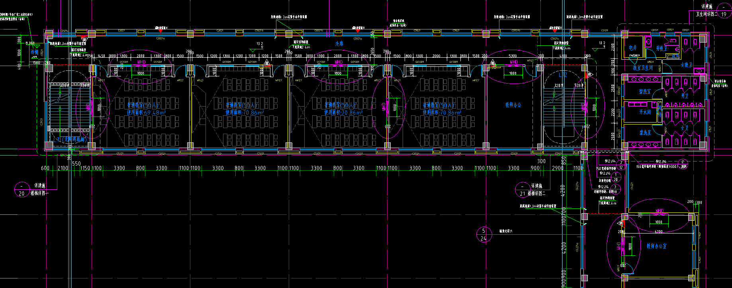Click the '5300' dimension above 教师办公
The image size is (732, 288).
tap(513, 56)
